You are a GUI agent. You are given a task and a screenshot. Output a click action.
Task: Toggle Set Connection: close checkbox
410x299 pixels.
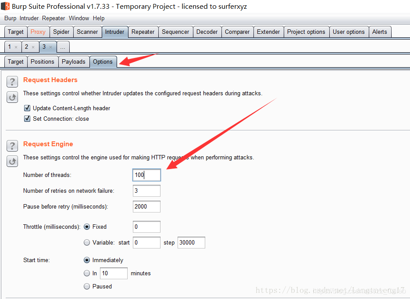point(27,119)
